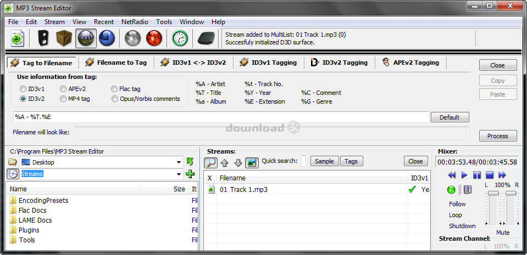The image size is (527, 255).
Task: Select the MP4 tag radio button
Action: [x=63, y=99]
